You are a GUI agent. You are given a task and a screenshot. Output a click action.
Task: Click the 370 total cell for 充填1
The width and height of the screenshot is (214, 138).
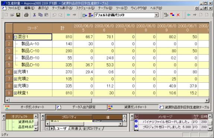tap(63, 72)
